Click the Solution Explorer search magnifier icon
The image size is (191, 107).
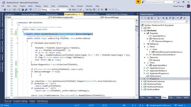coord(187,22)
